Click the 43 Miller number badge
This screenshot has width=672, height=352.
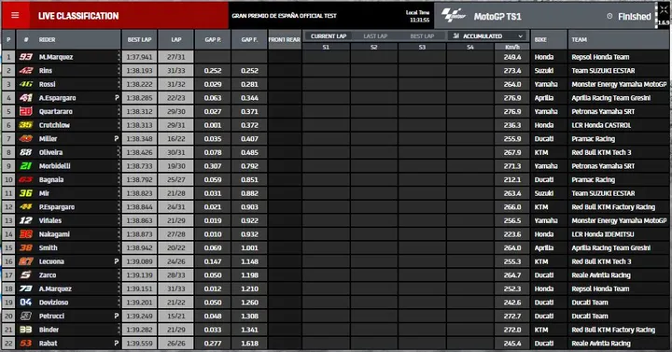point(26,139)
